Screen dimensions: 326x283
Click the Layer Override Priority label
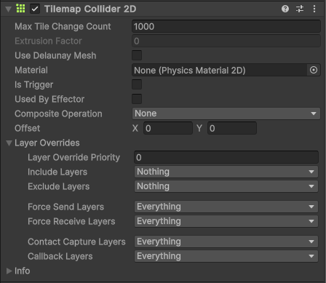click(73, 157)
